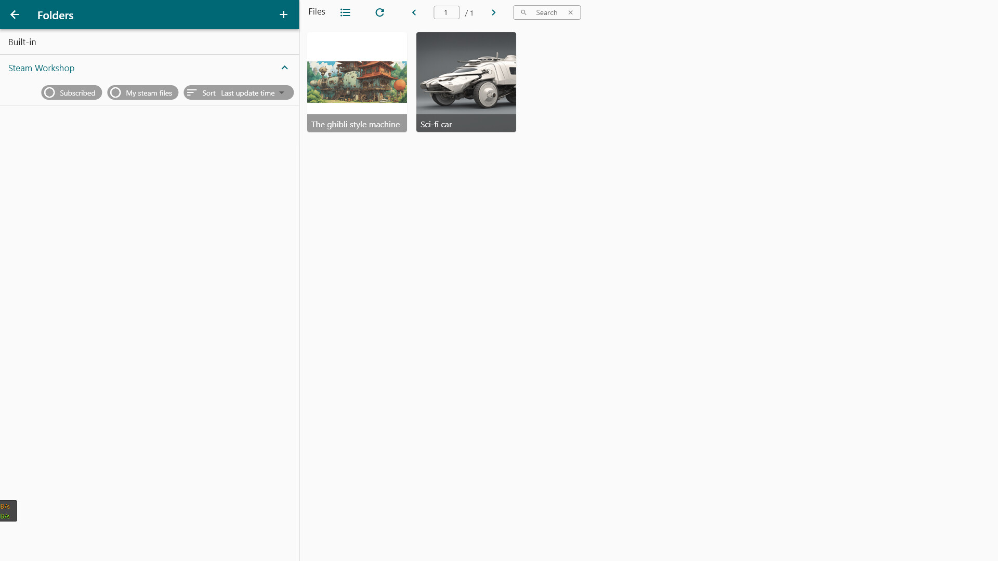The width and height of the screenshot is (998, 561).
Task: Open the Steam Workshop link
Action: tap(41, 68)
